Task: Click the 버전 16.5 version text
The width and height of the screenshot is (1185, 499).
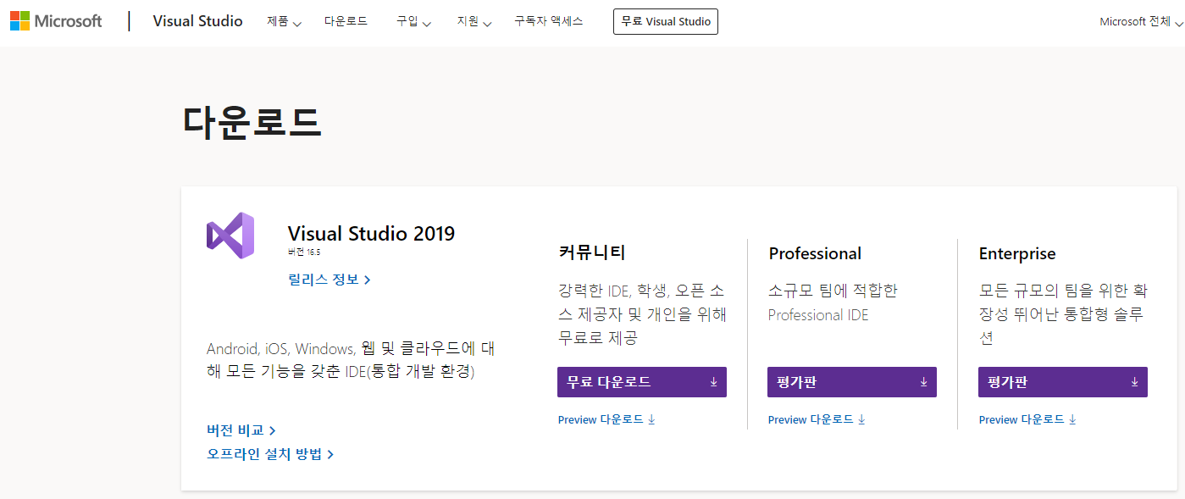Action: click(x=304, y=252)
